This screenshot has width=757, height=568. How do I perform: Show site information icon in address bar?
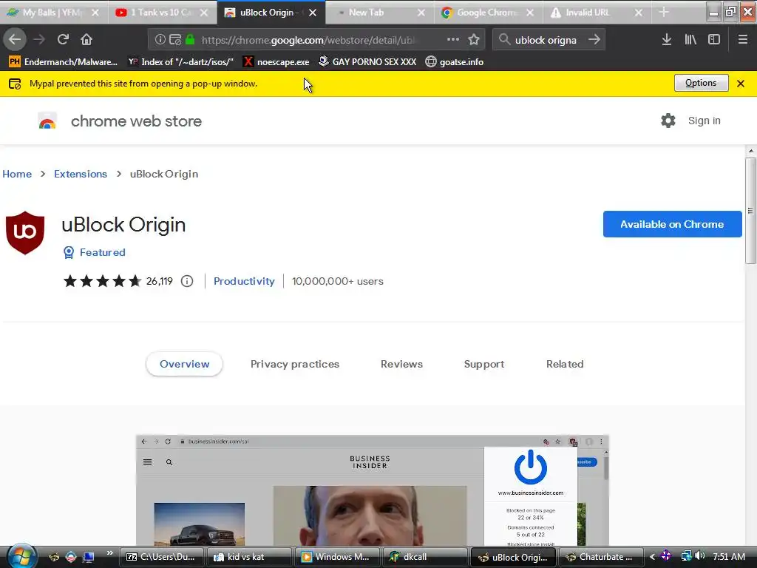tap(160, 40)
